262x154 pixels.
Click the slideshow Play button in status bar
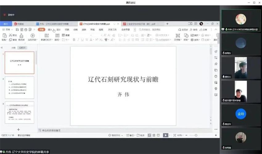pyautogui.click(x=166, y=135)
